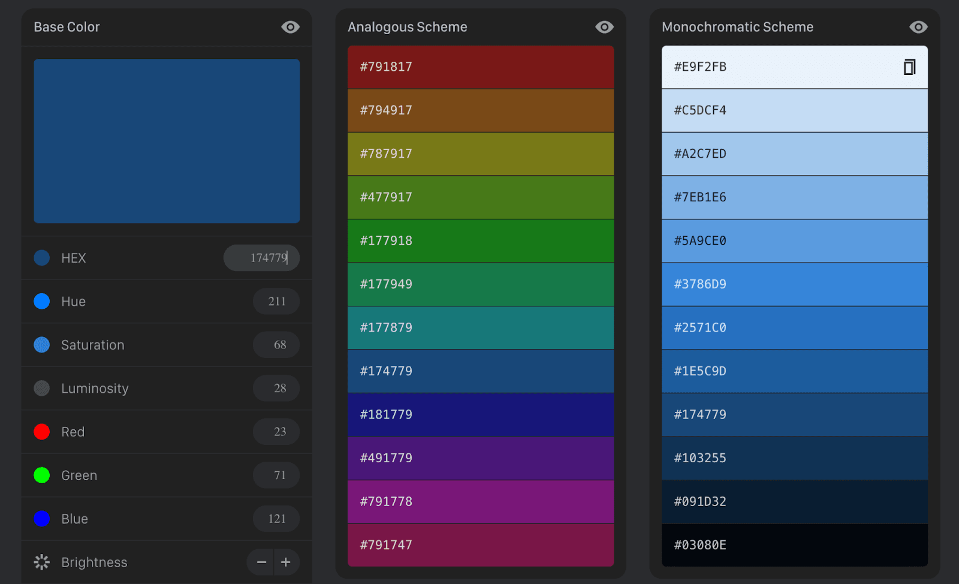Click the Hue value badge showing 211
The image size is (959, 584).
tap(276, 301)
